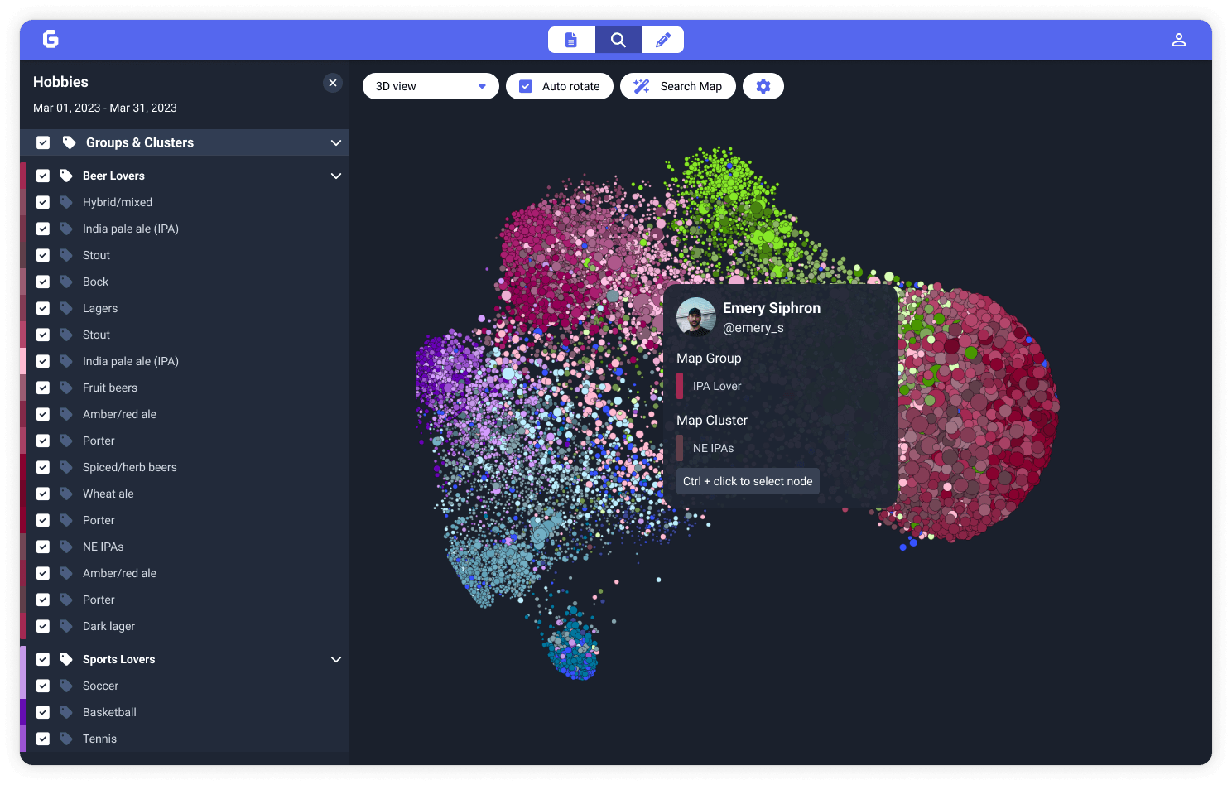Click the IPA Lover color swatch
1232x785 pixels.
tap(680, 386)
